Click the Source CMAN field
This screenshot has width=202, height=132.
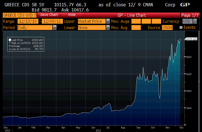tap(167, 27)
